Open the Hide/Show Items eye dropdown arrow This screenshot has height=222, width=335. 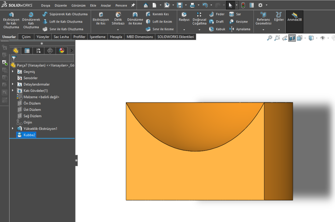[x=328, y=38]
